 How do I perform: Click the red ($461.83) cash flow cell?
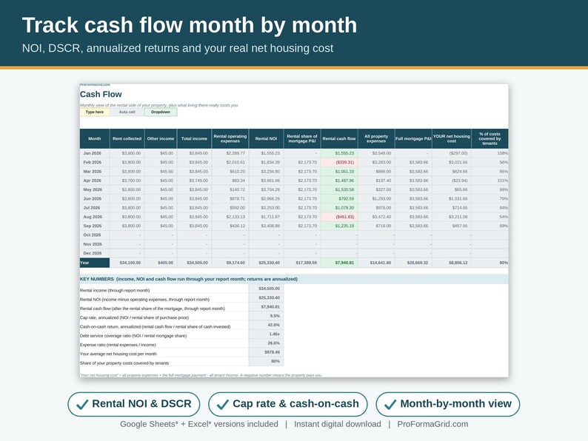(x=339, y=217)
